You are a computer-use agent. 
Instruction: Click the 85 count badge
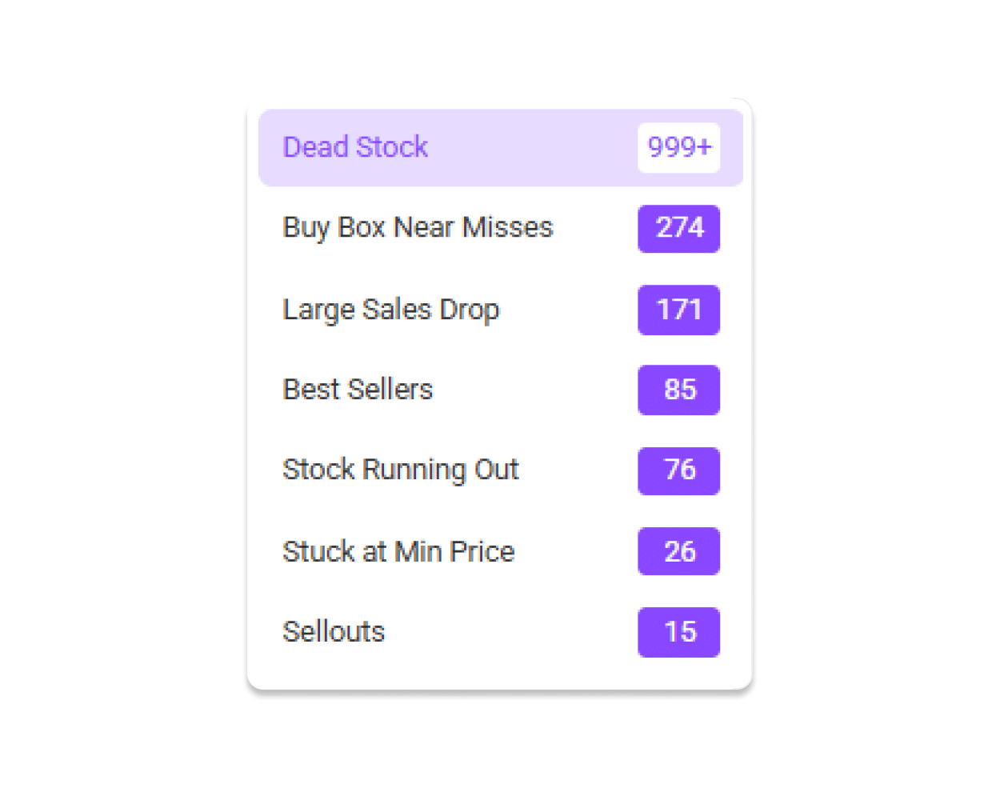click(x=678, y=390)
